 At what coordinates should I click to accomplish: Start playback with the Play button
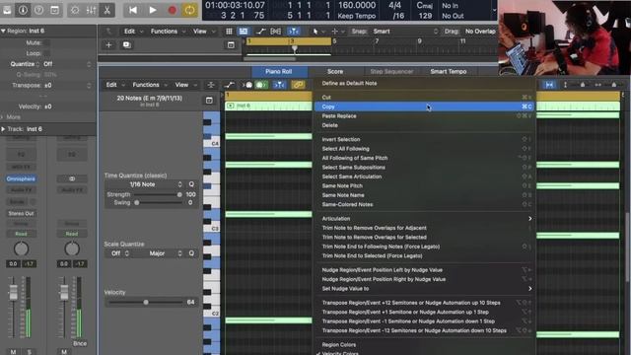pyautogui.click(x=153, y=10)
